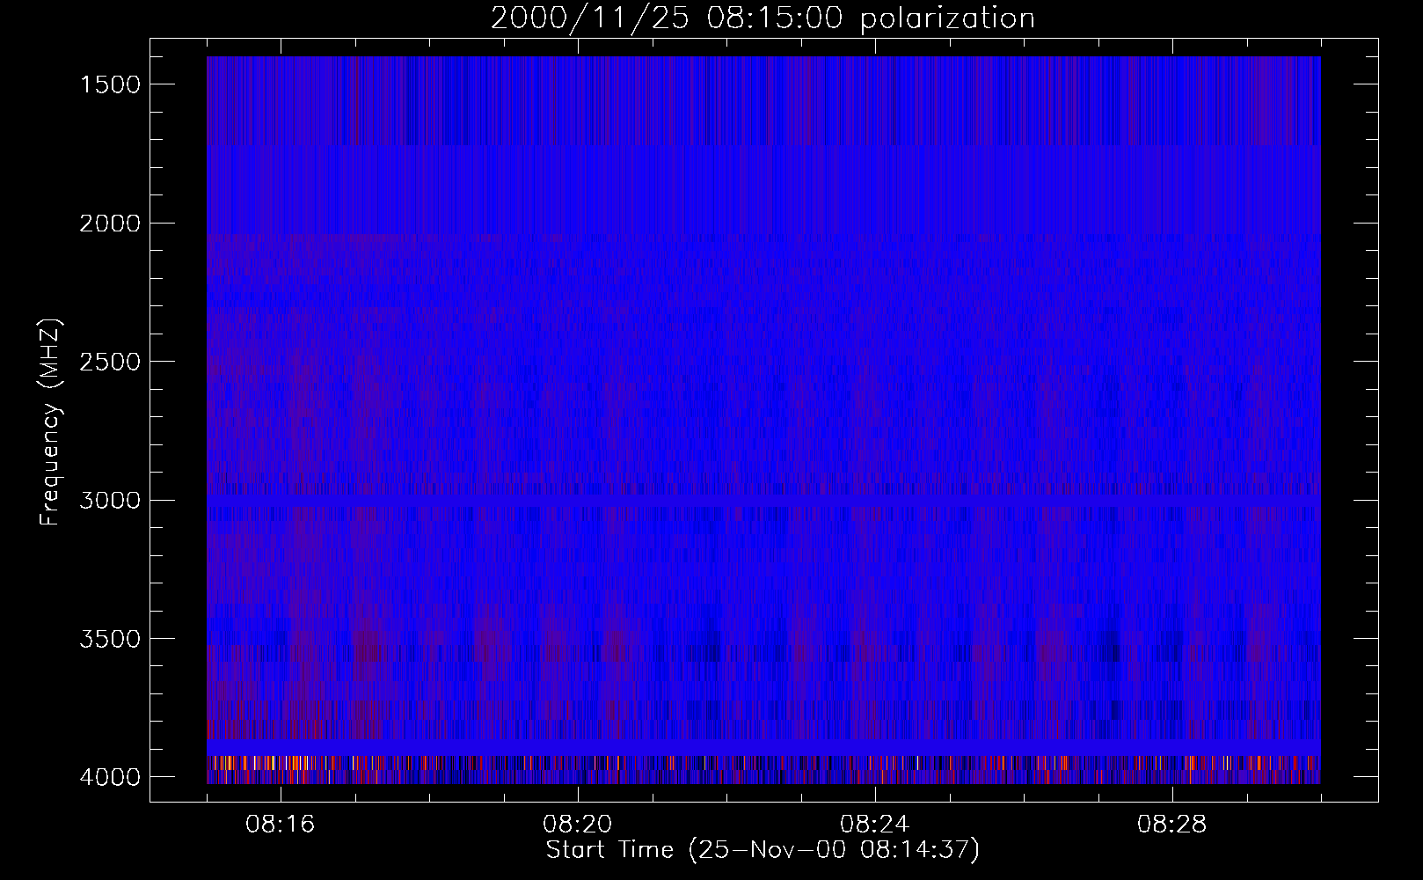Image resolution: width=1423 pixels, height=880 pixels.
Task: Click the 1500 frequency tick label
Action: coord(110,84)
